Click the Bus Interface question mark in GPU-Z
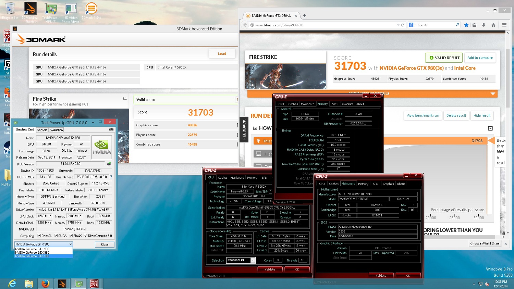 coord(111,177)
